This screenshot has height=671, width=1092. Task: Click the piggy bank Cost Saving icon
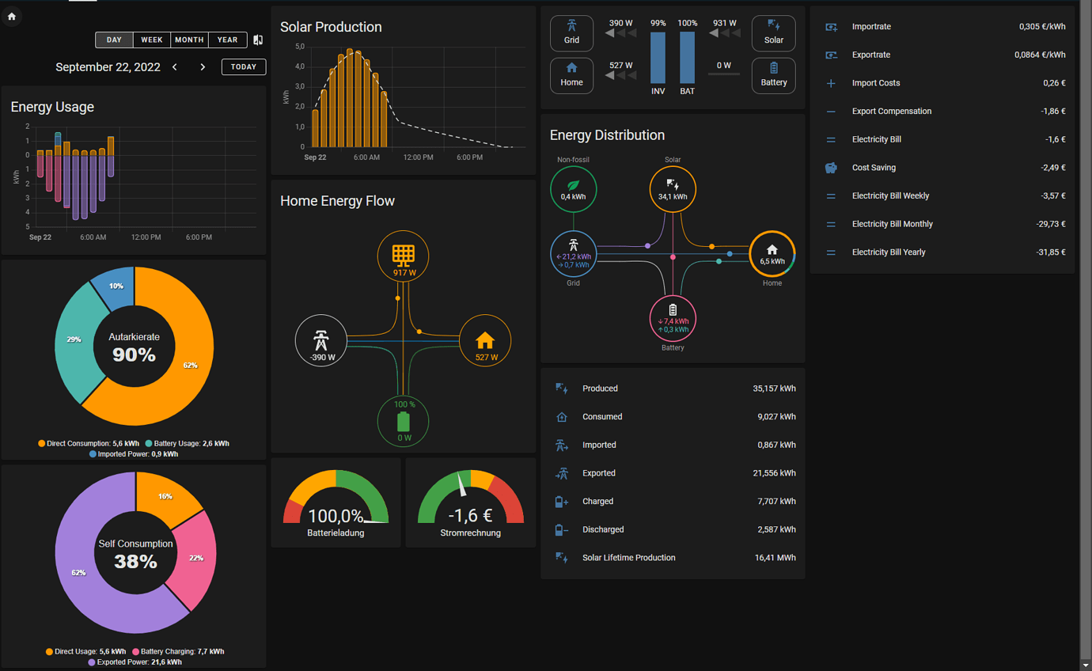coord(831,168)
